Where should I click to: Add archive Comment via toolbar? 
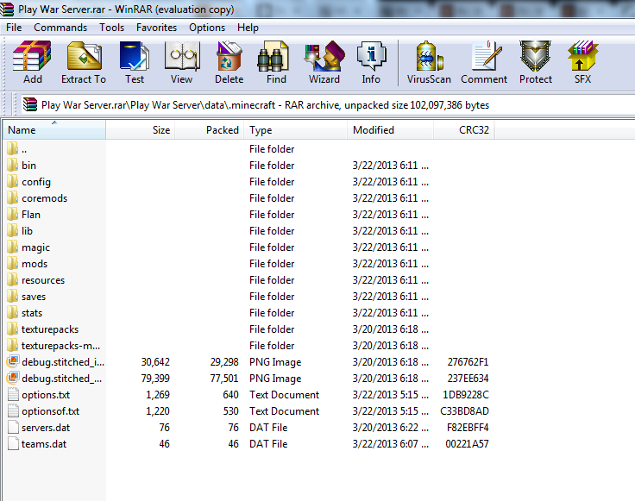pyautogui.click(x=484, y=62)
